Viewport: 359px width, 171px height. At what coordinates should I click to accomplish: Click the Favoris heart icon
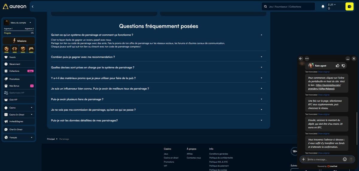[x=6, y=57]
